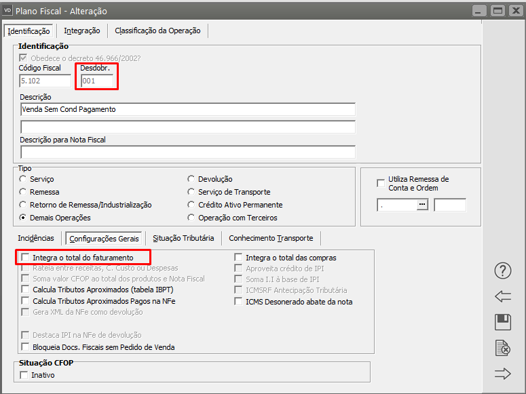Go to previous record with left arrow
526x394 pixels.
tap(502, 296)
